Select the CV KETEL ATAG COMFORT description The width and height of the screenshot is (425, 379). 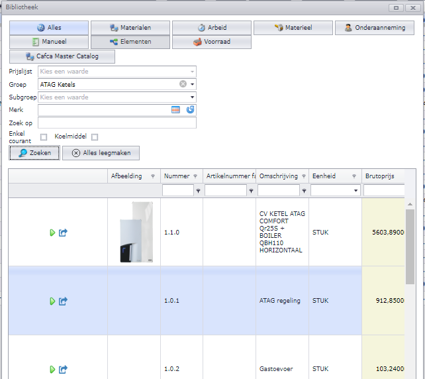(282, 232)
